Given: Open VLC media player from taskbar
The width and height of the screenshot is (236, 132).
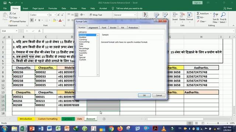Looking at the screenshot, I should pyautogui.click(x=164, y=129).
